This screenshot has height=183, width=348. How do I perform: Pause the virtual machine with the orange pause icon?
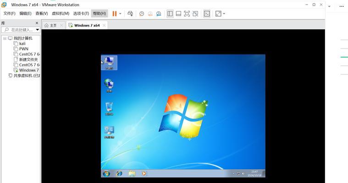(x=115, y=14)
